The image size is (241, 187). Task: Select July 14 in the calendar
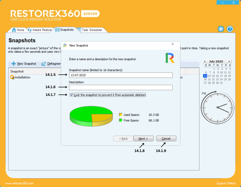(209, 76)
